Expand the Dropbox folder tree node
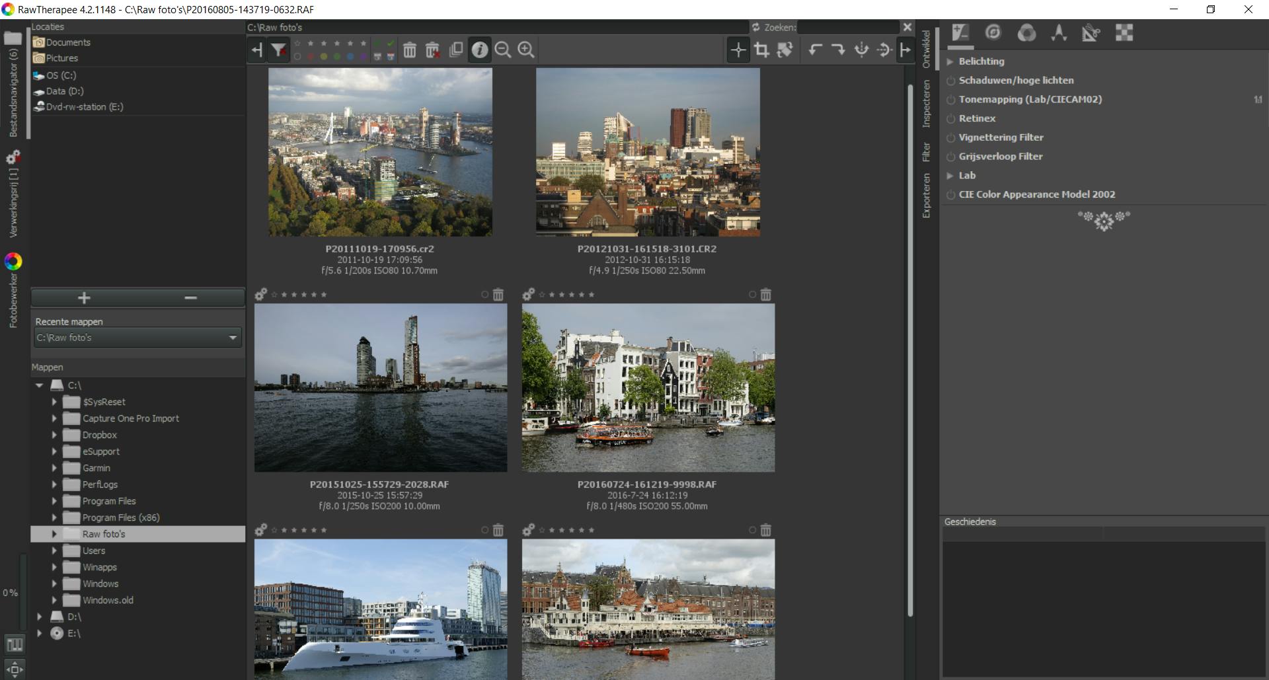Viewport: 1269px width, 680px height. pyautogui.click(x=54, y=435)
